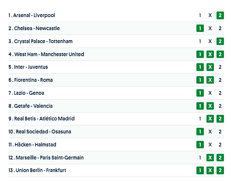Choose 2 for Inter - Juventus
Viewport: 231px width, 181px height.
(x=220, y=67)
